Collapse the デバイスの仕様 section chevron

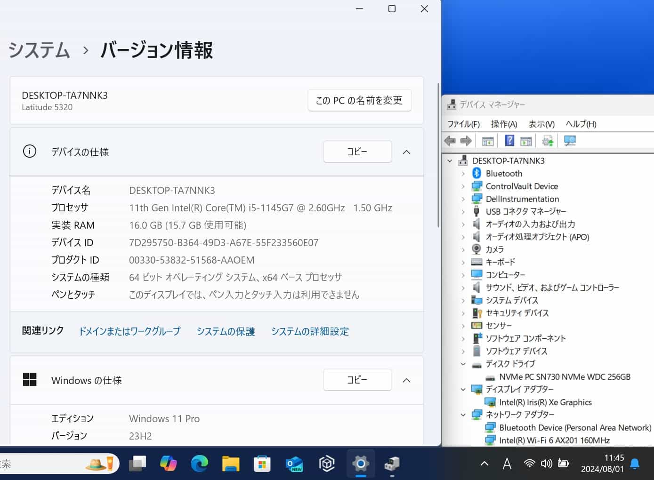click(406, 152)
